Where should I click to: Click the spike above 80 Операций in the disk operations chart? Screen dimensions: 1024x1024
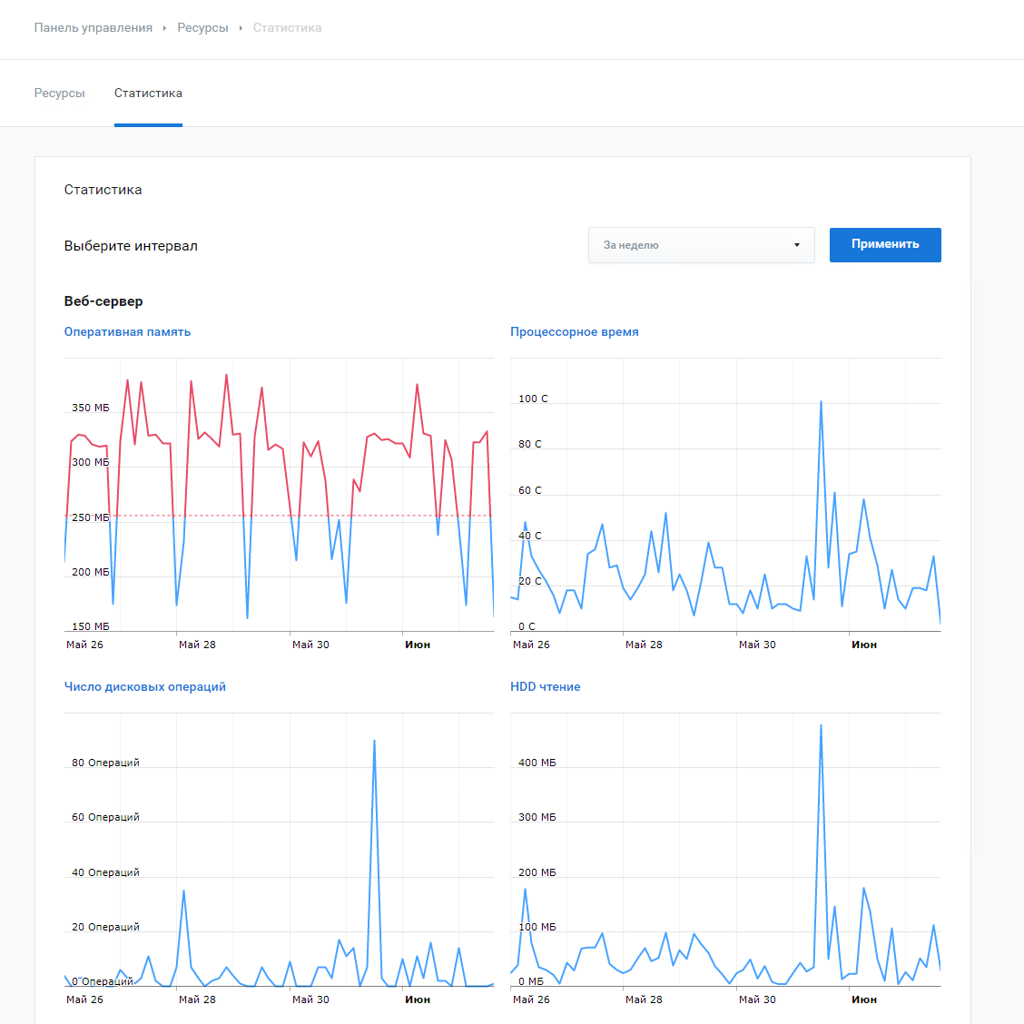(374, 742)
